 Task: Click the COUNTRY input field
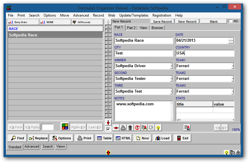coord(205,53)
